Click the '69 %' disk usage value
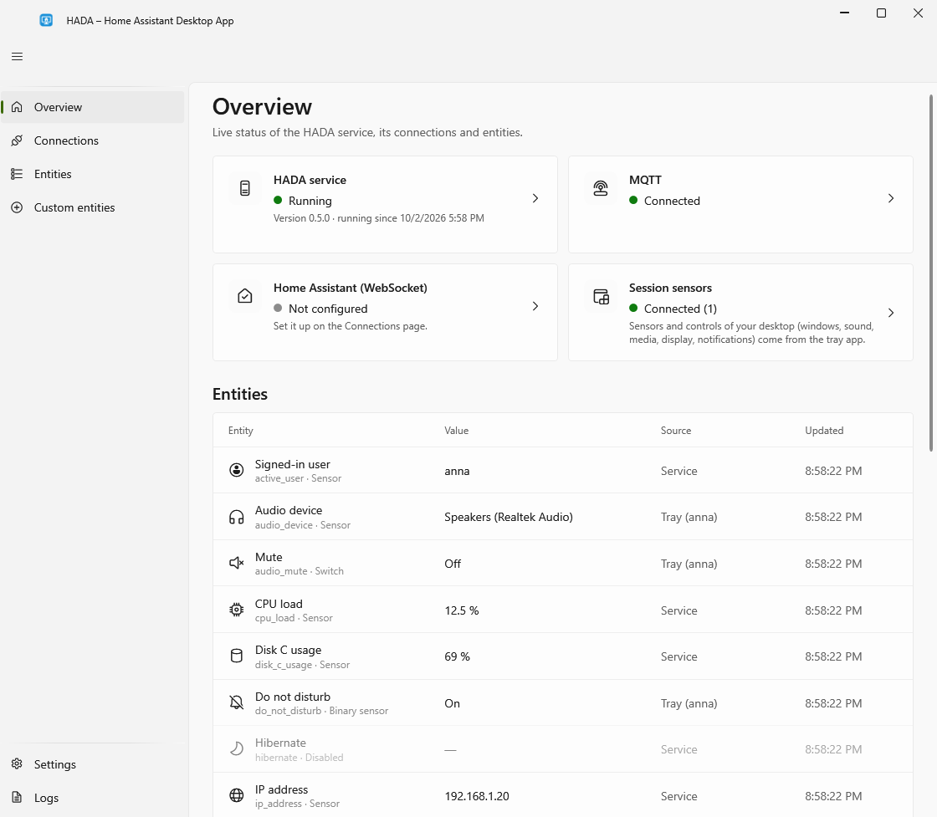Screen dimensions: 937x817 tap(457, 656)
